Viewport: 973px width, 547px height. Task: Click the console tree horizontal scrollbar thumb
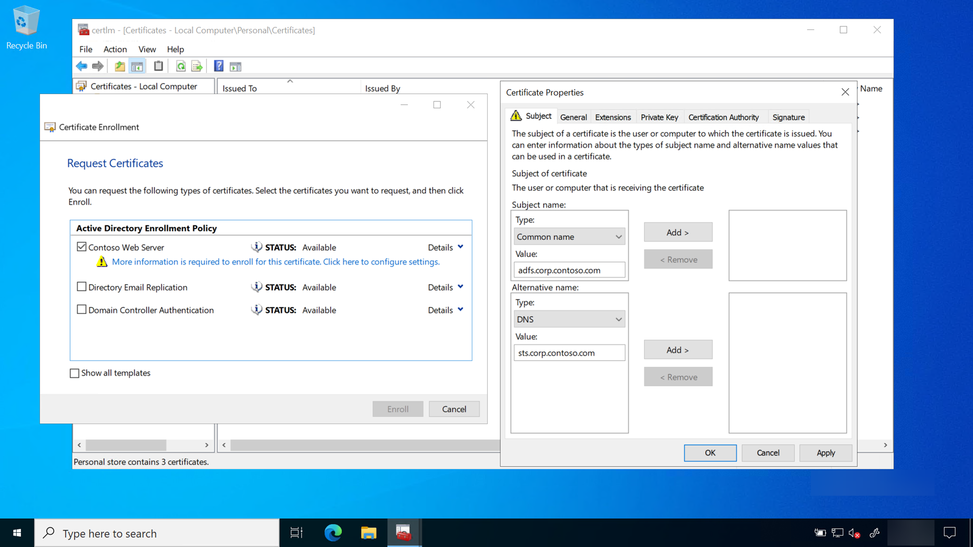tap(126, 445)
